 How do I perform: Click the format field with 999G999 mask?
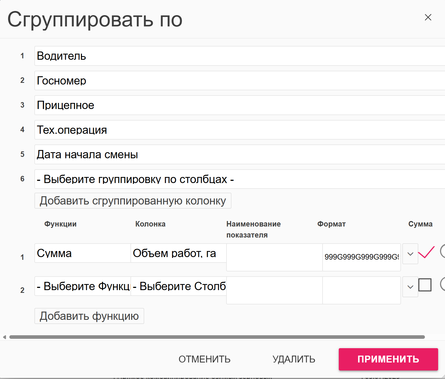coord(361,257)
